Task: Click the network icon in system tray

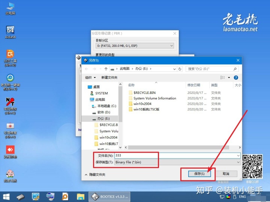Action: tap(222, 197)
